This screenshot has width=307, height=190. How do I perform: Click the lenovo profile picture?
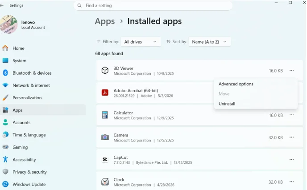point(8,24)
